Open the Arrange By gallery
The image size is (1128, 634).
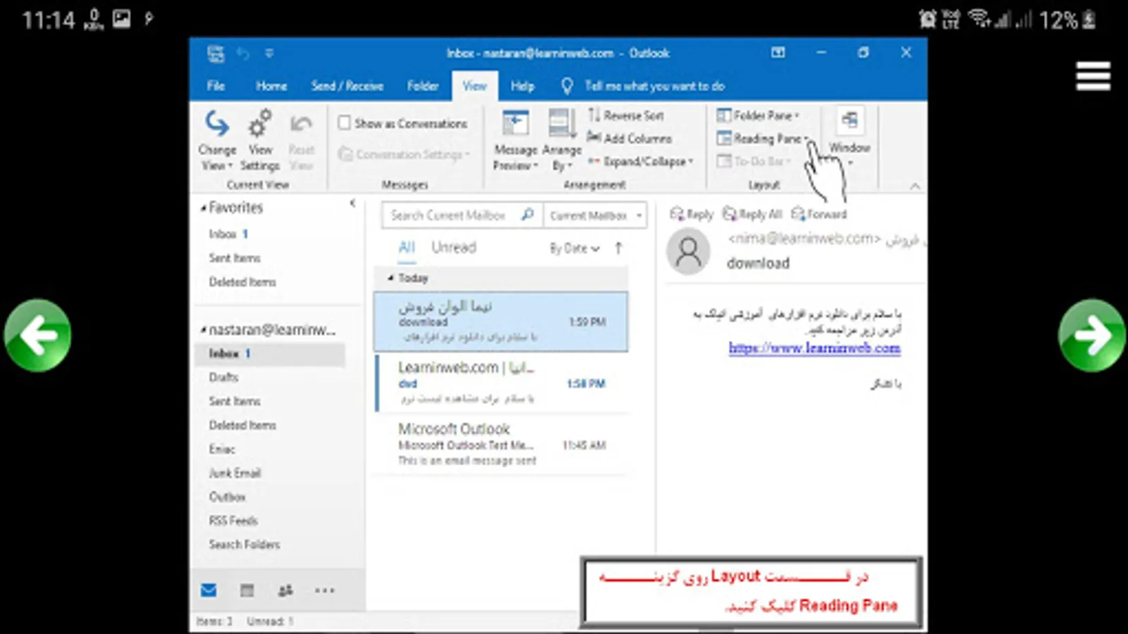tap(562, 139)
